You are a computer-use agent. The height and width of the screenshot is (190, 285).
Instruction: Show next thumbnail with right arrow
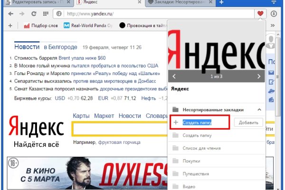(x=258, y=76)
